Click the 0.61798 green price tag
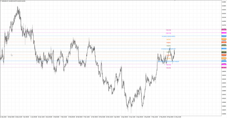The height and width of the screenshot is (118, 227). (224, 45)
